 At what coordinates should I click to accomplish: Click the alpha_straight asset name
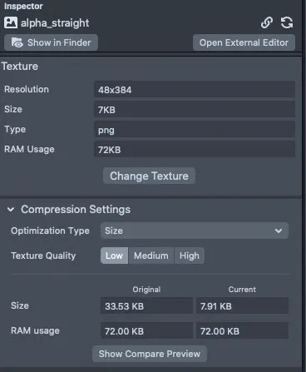55,23
